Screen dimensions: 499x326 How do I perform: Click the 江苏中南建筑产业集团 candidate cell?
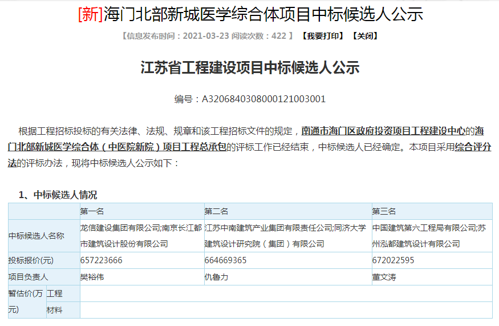(x=288, y=236)
